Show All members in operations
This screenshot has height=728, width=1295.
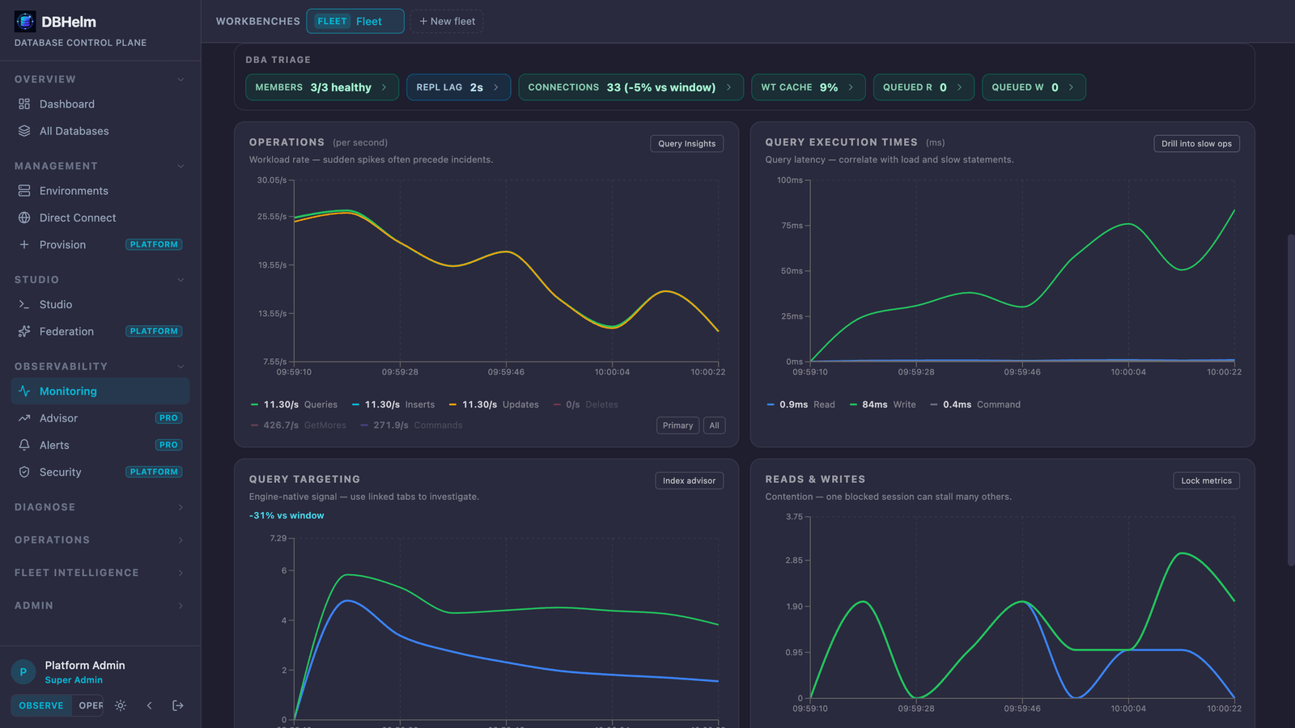point(714,425)
